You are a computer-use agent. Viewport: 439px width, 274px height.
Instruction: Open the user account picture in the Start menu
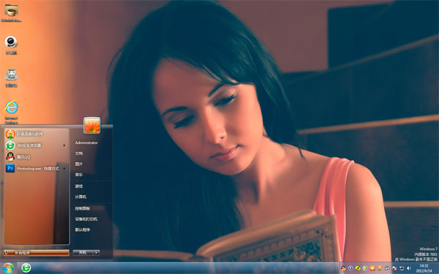pos(92,126)
